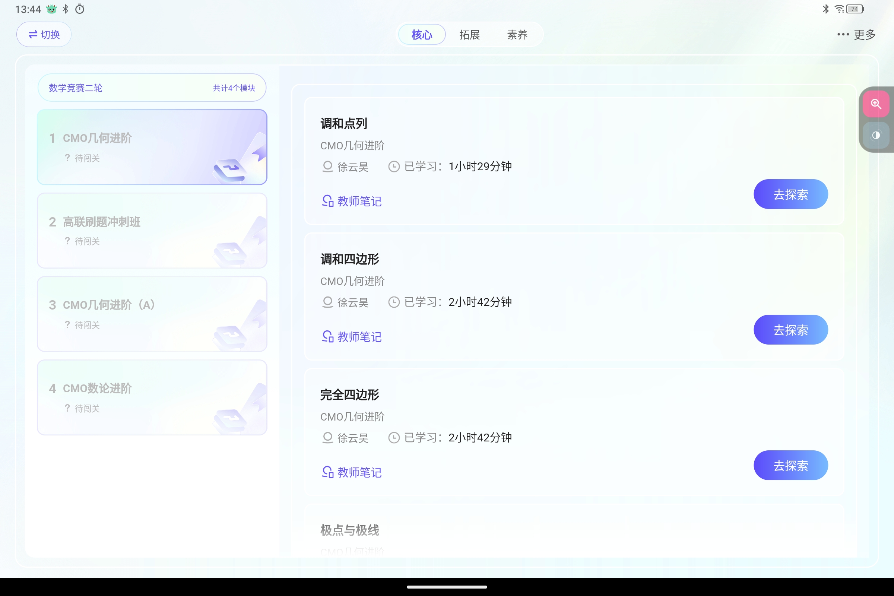The height and width of the screenshot is (596, 894).
Task: Tap the home gesture bar at bottom
Action: pos(447,587)
